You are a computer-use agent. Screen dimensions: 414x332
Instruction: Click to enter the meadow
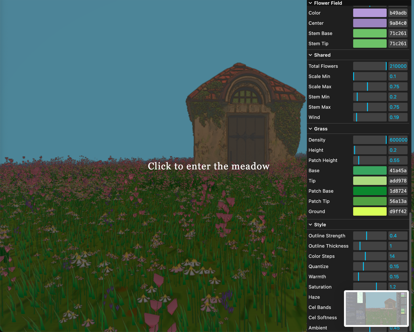click(x=209, y=166)
